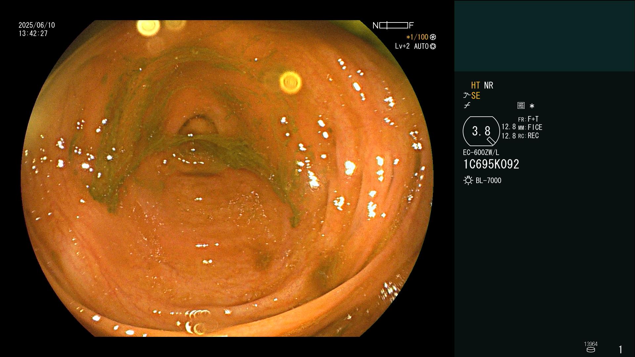Click the date 2025/06/10
Image resolution: width=635 pixels, height=357 pixels.
(37, 25)
